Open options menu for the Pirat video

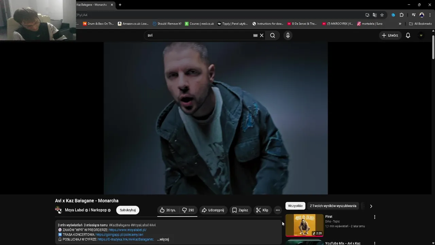(375, 217)
